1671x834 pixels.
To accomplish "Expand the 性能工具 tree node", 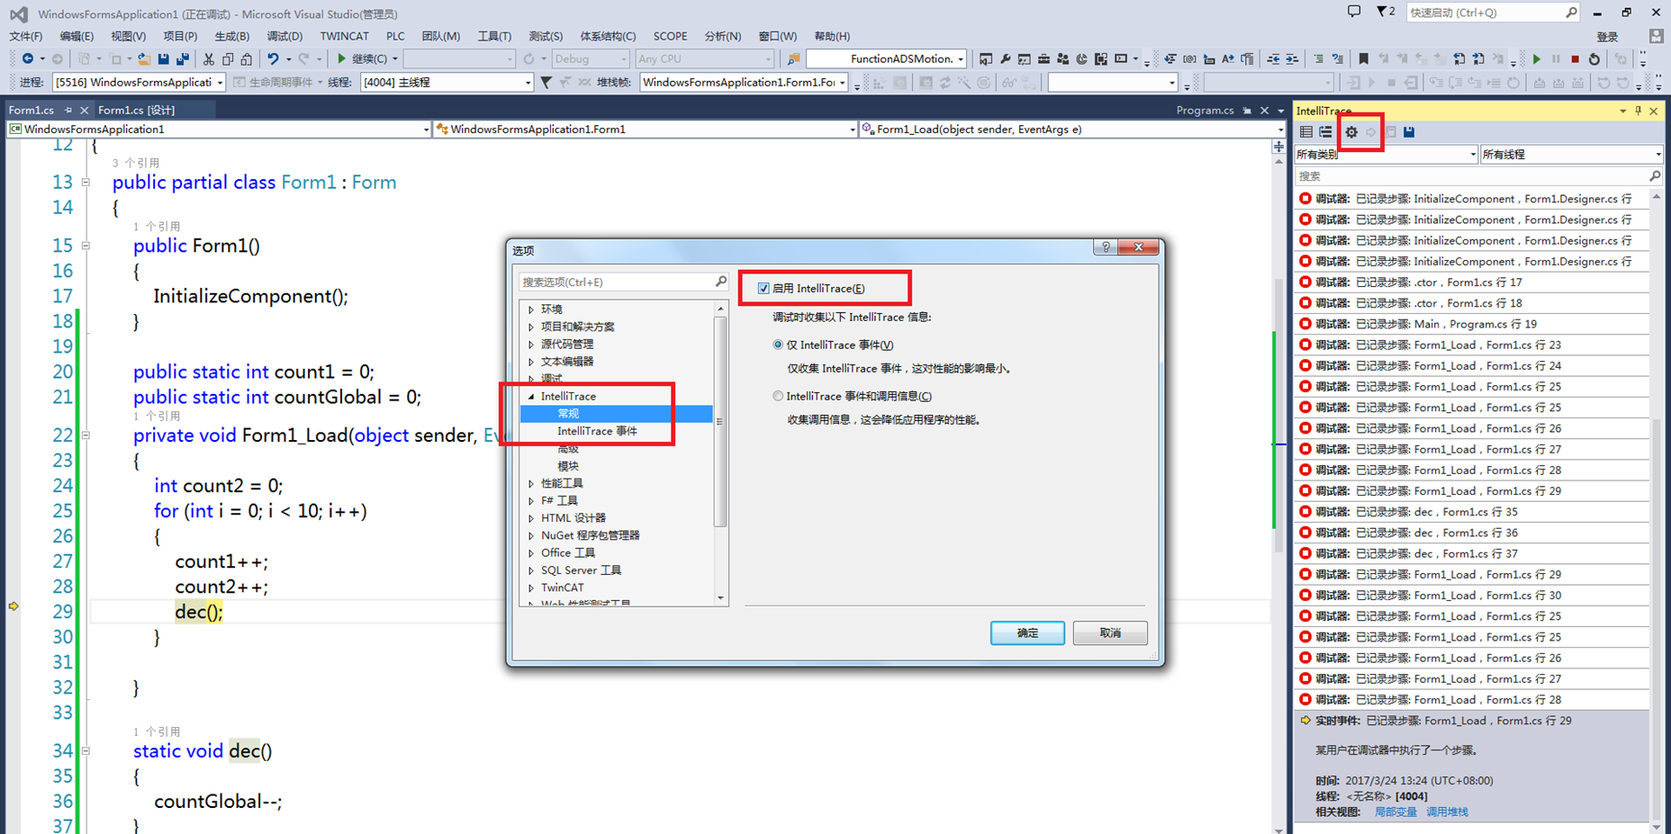I will tap(531, 484).
